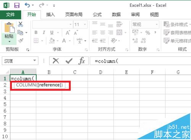Screen dimensions: 191x140
Task: Click the Increase Indent icon
Action: click(103, 41)
